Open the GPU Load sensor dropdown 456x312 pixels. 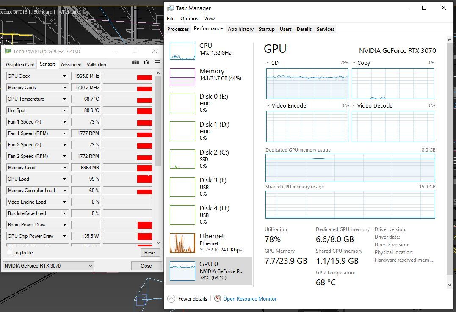(64, 179)
